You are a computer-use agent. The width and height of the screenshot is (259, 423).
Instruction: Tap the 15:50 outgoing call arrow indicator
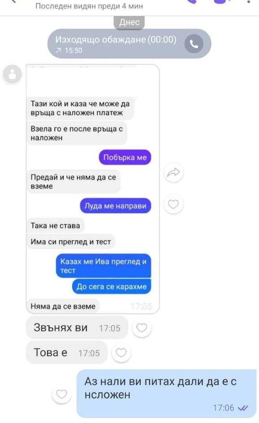(x=58, y=51)
